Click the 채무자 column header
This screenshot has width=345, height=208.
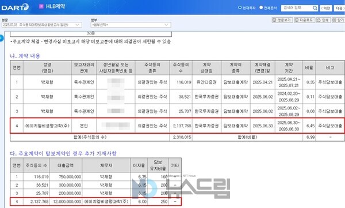coord(106,165)
